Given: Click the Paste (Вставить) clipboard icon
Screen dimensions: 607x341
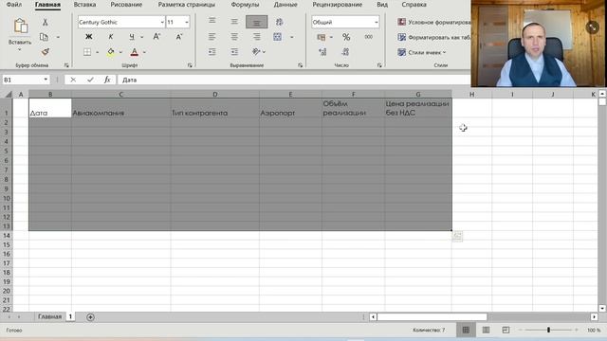Looking at the screenshot, I should coord(20,26).
